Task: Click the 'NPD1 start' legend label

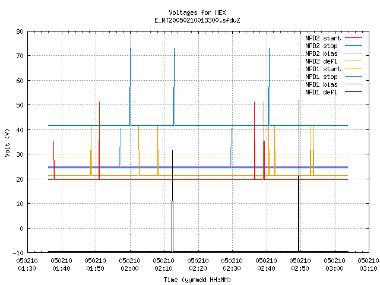Action: 323,69
